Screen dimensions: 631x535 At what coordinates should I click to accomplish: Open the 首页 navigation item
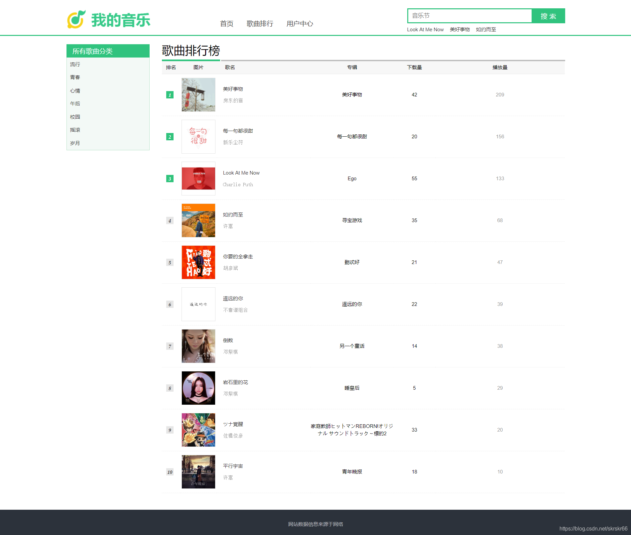[x=227, y=24]
